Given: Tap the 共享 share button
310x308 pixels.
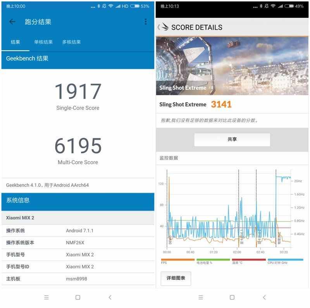Looking at the screenshot, I should 232,140.
